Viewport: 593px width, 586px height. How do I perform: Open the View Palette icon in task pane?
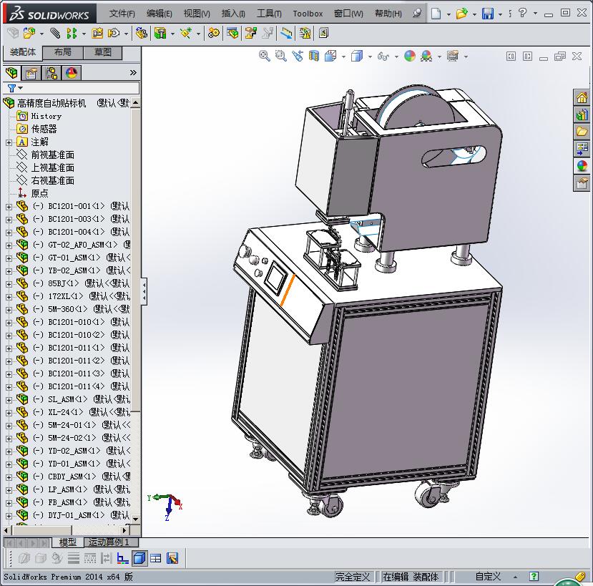(582, 148)
